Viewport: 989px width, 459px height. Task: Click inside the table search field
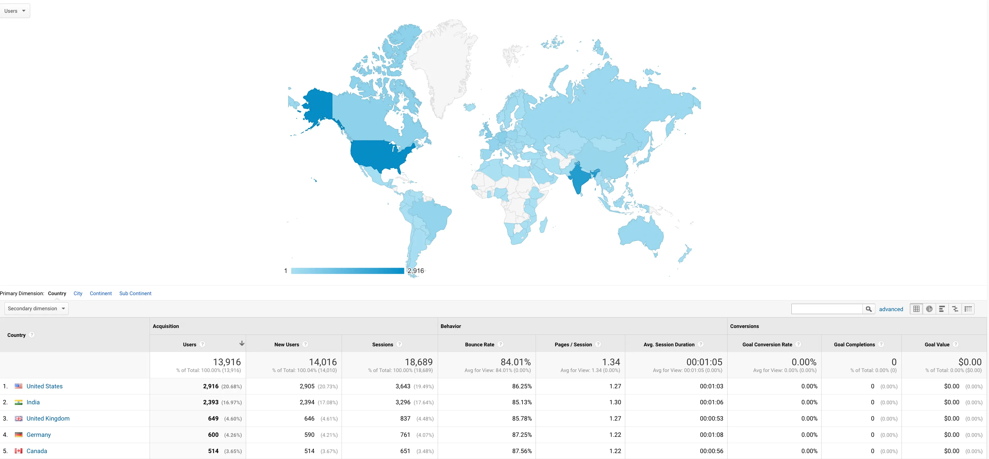827,309
